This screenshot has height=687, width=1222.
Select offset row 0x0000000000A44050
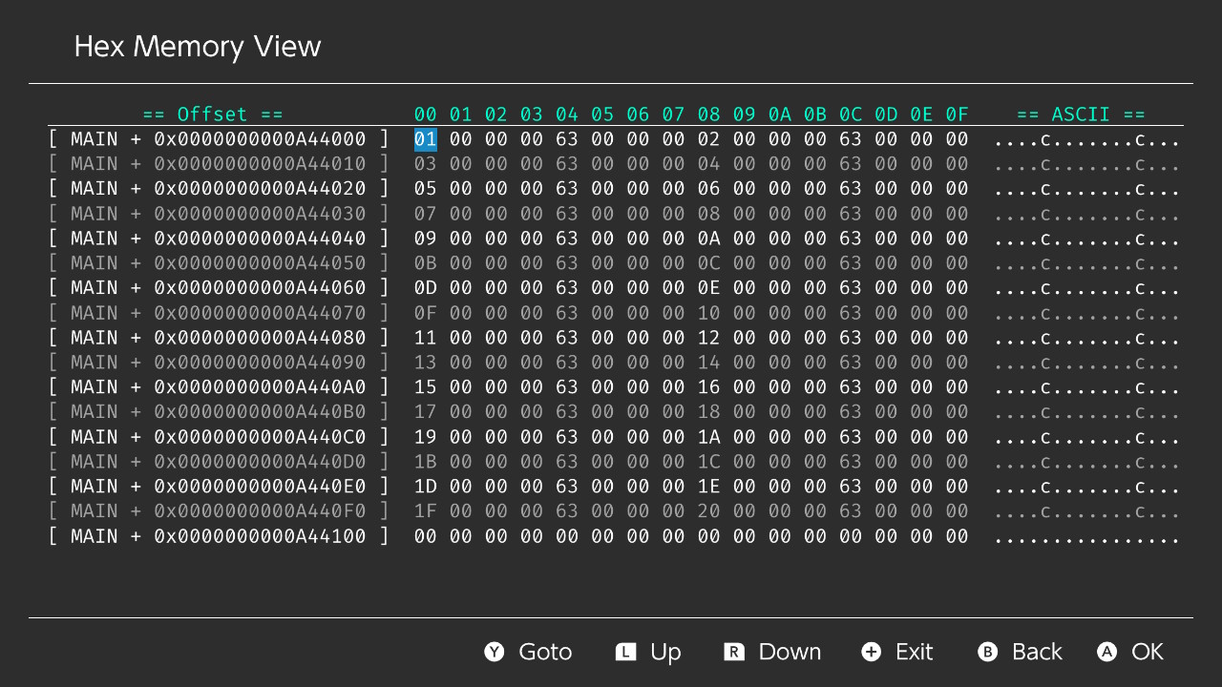(x=219, y=263)
